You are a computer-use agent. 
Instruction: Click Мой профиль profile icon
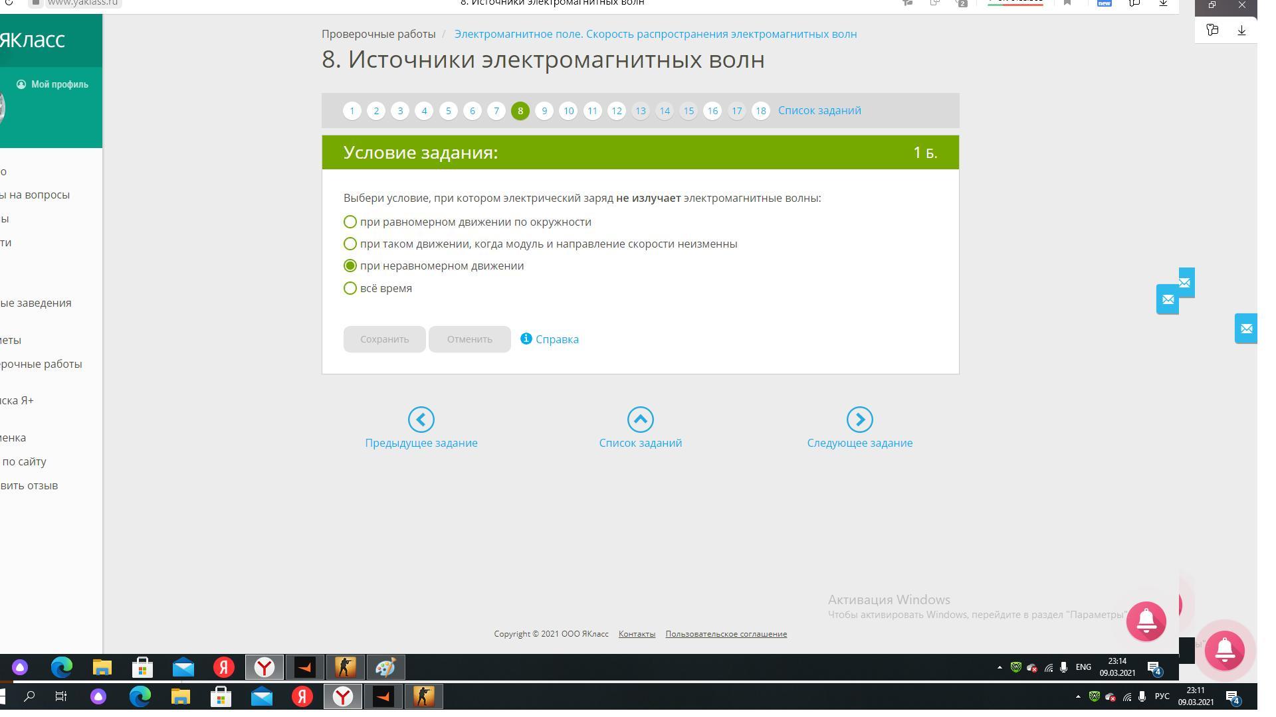click(21, 84)
